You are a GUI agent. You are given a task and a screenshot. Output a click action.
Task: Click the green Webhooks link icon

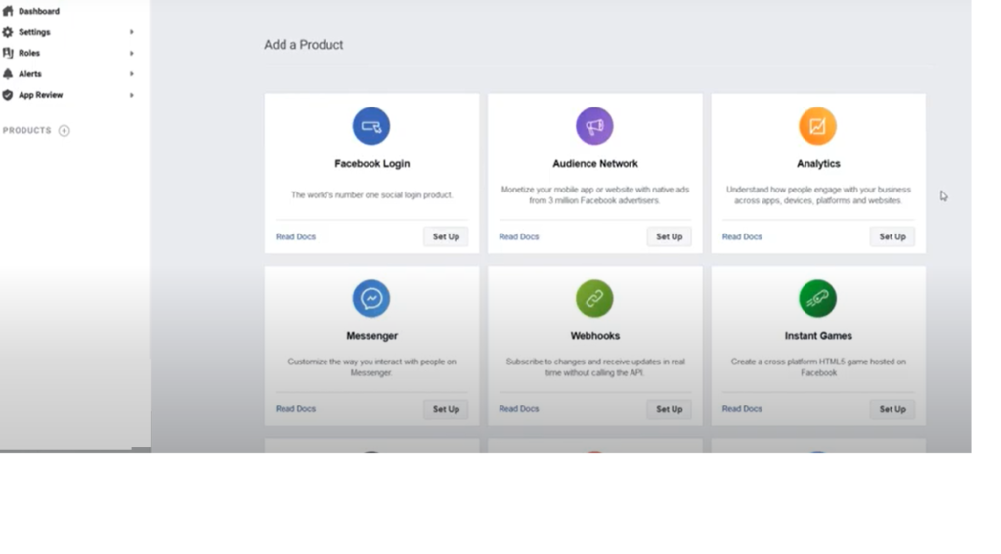click(594, 298)
